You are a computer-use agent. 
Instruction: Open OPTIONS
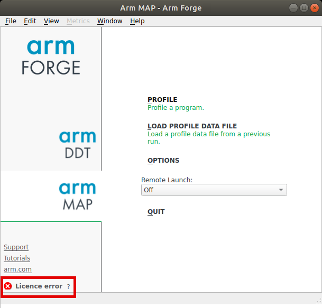[x=163, y=161]
